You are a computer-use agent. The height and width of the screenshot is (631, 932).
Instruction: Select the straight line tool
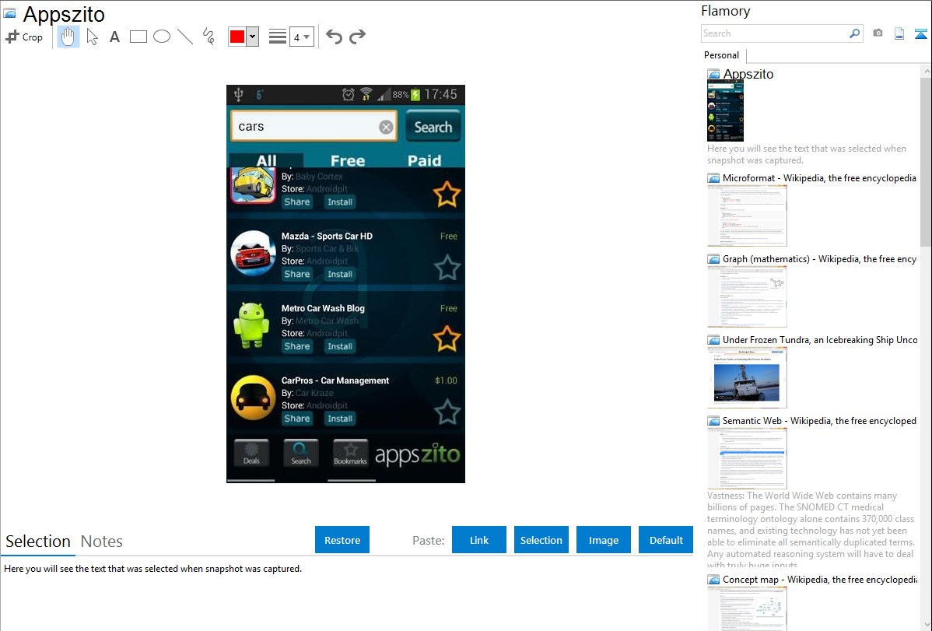point(185,37)
